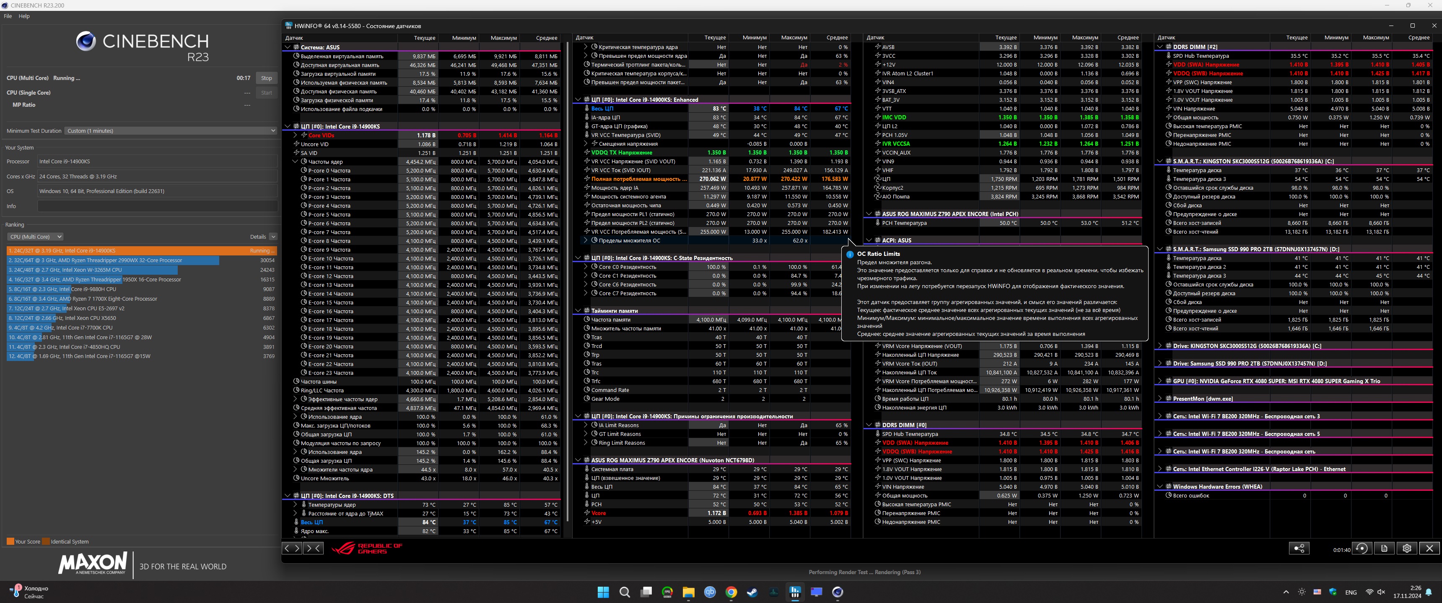Open Steam from the taskbar

[x=752, y=592]
